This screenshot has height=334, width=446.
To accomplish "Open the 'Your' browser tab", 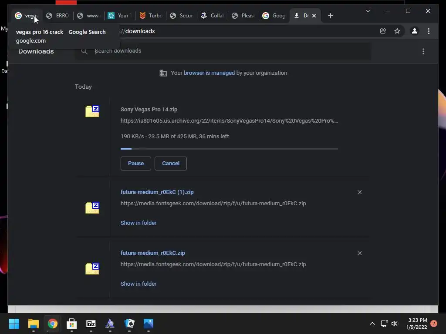I will tap(120, 16).
